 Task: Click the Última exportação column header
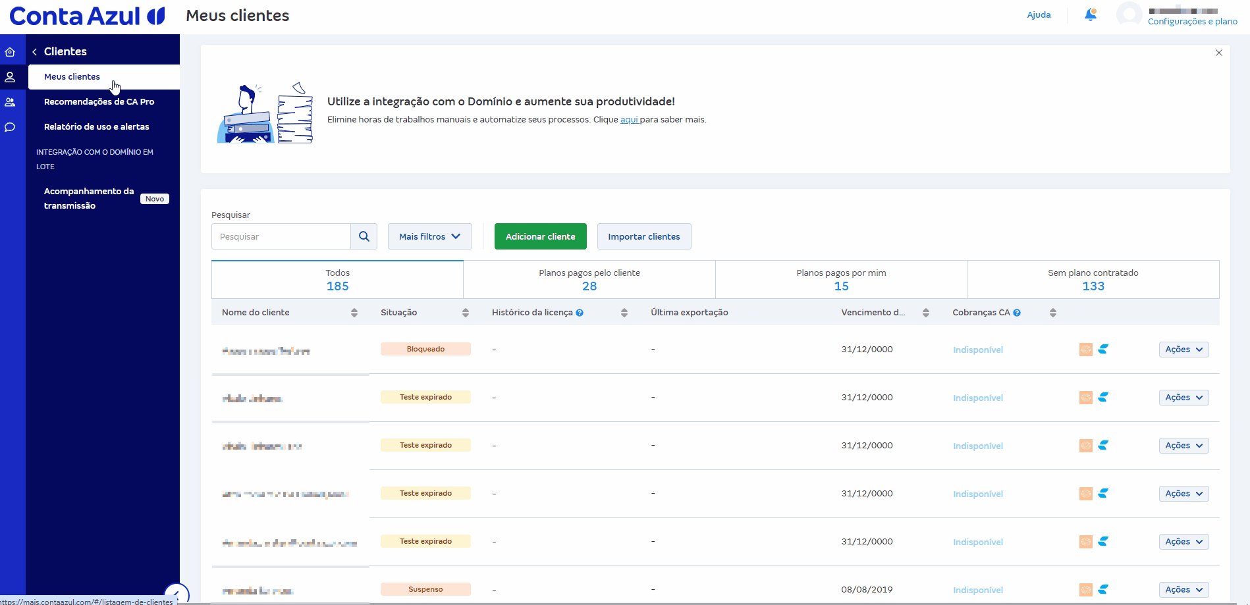[690, 313]
